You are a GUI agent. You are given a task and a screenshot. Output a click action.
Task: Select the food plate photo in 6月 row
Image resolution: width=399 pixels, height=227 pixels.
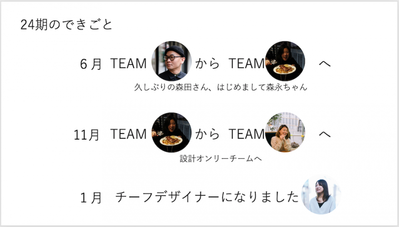pyautogui.click(x=285, y=61)
